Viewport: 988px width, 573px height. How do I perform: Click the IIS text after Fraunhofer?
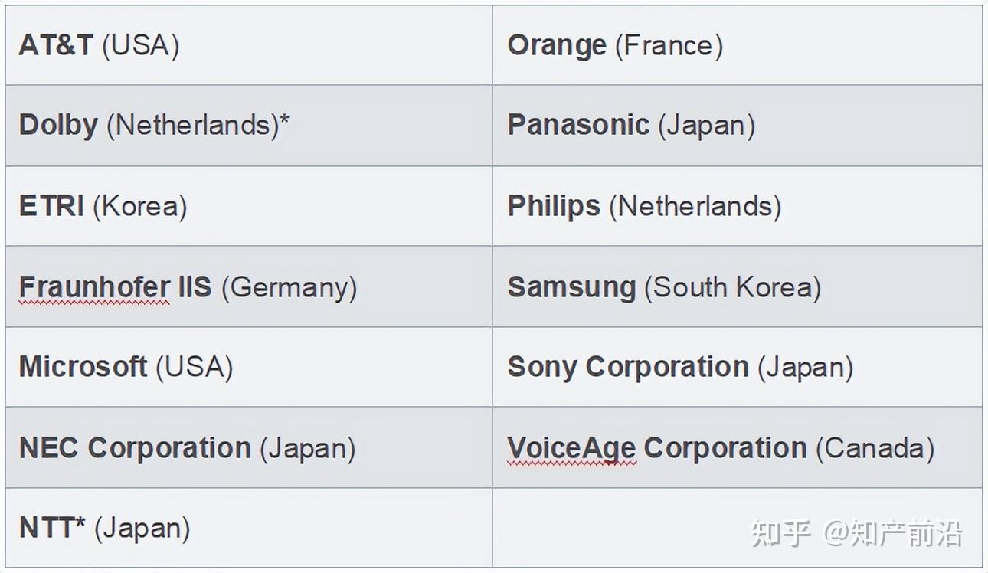click(x=195, y=286)
